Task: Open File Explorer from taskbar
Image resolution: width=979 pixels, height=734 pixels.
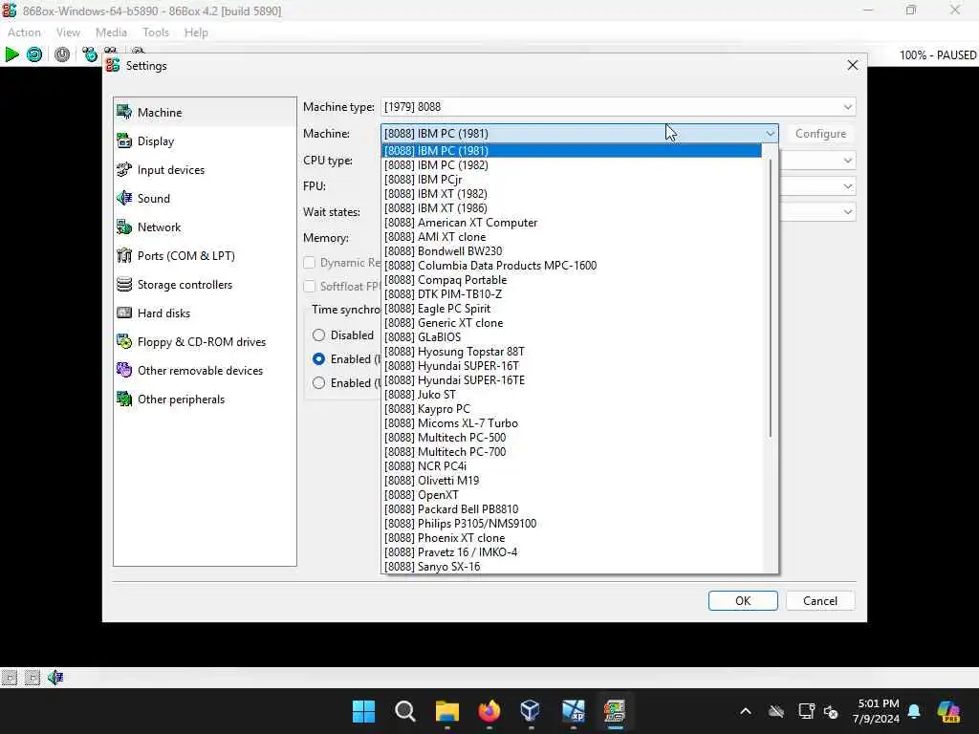Action: 447,711
